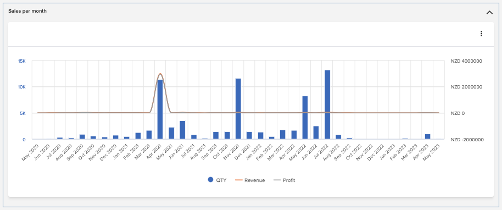Toggle the Revenue series in legend
The height and width of the screenshot is (210, 502).
250,180
